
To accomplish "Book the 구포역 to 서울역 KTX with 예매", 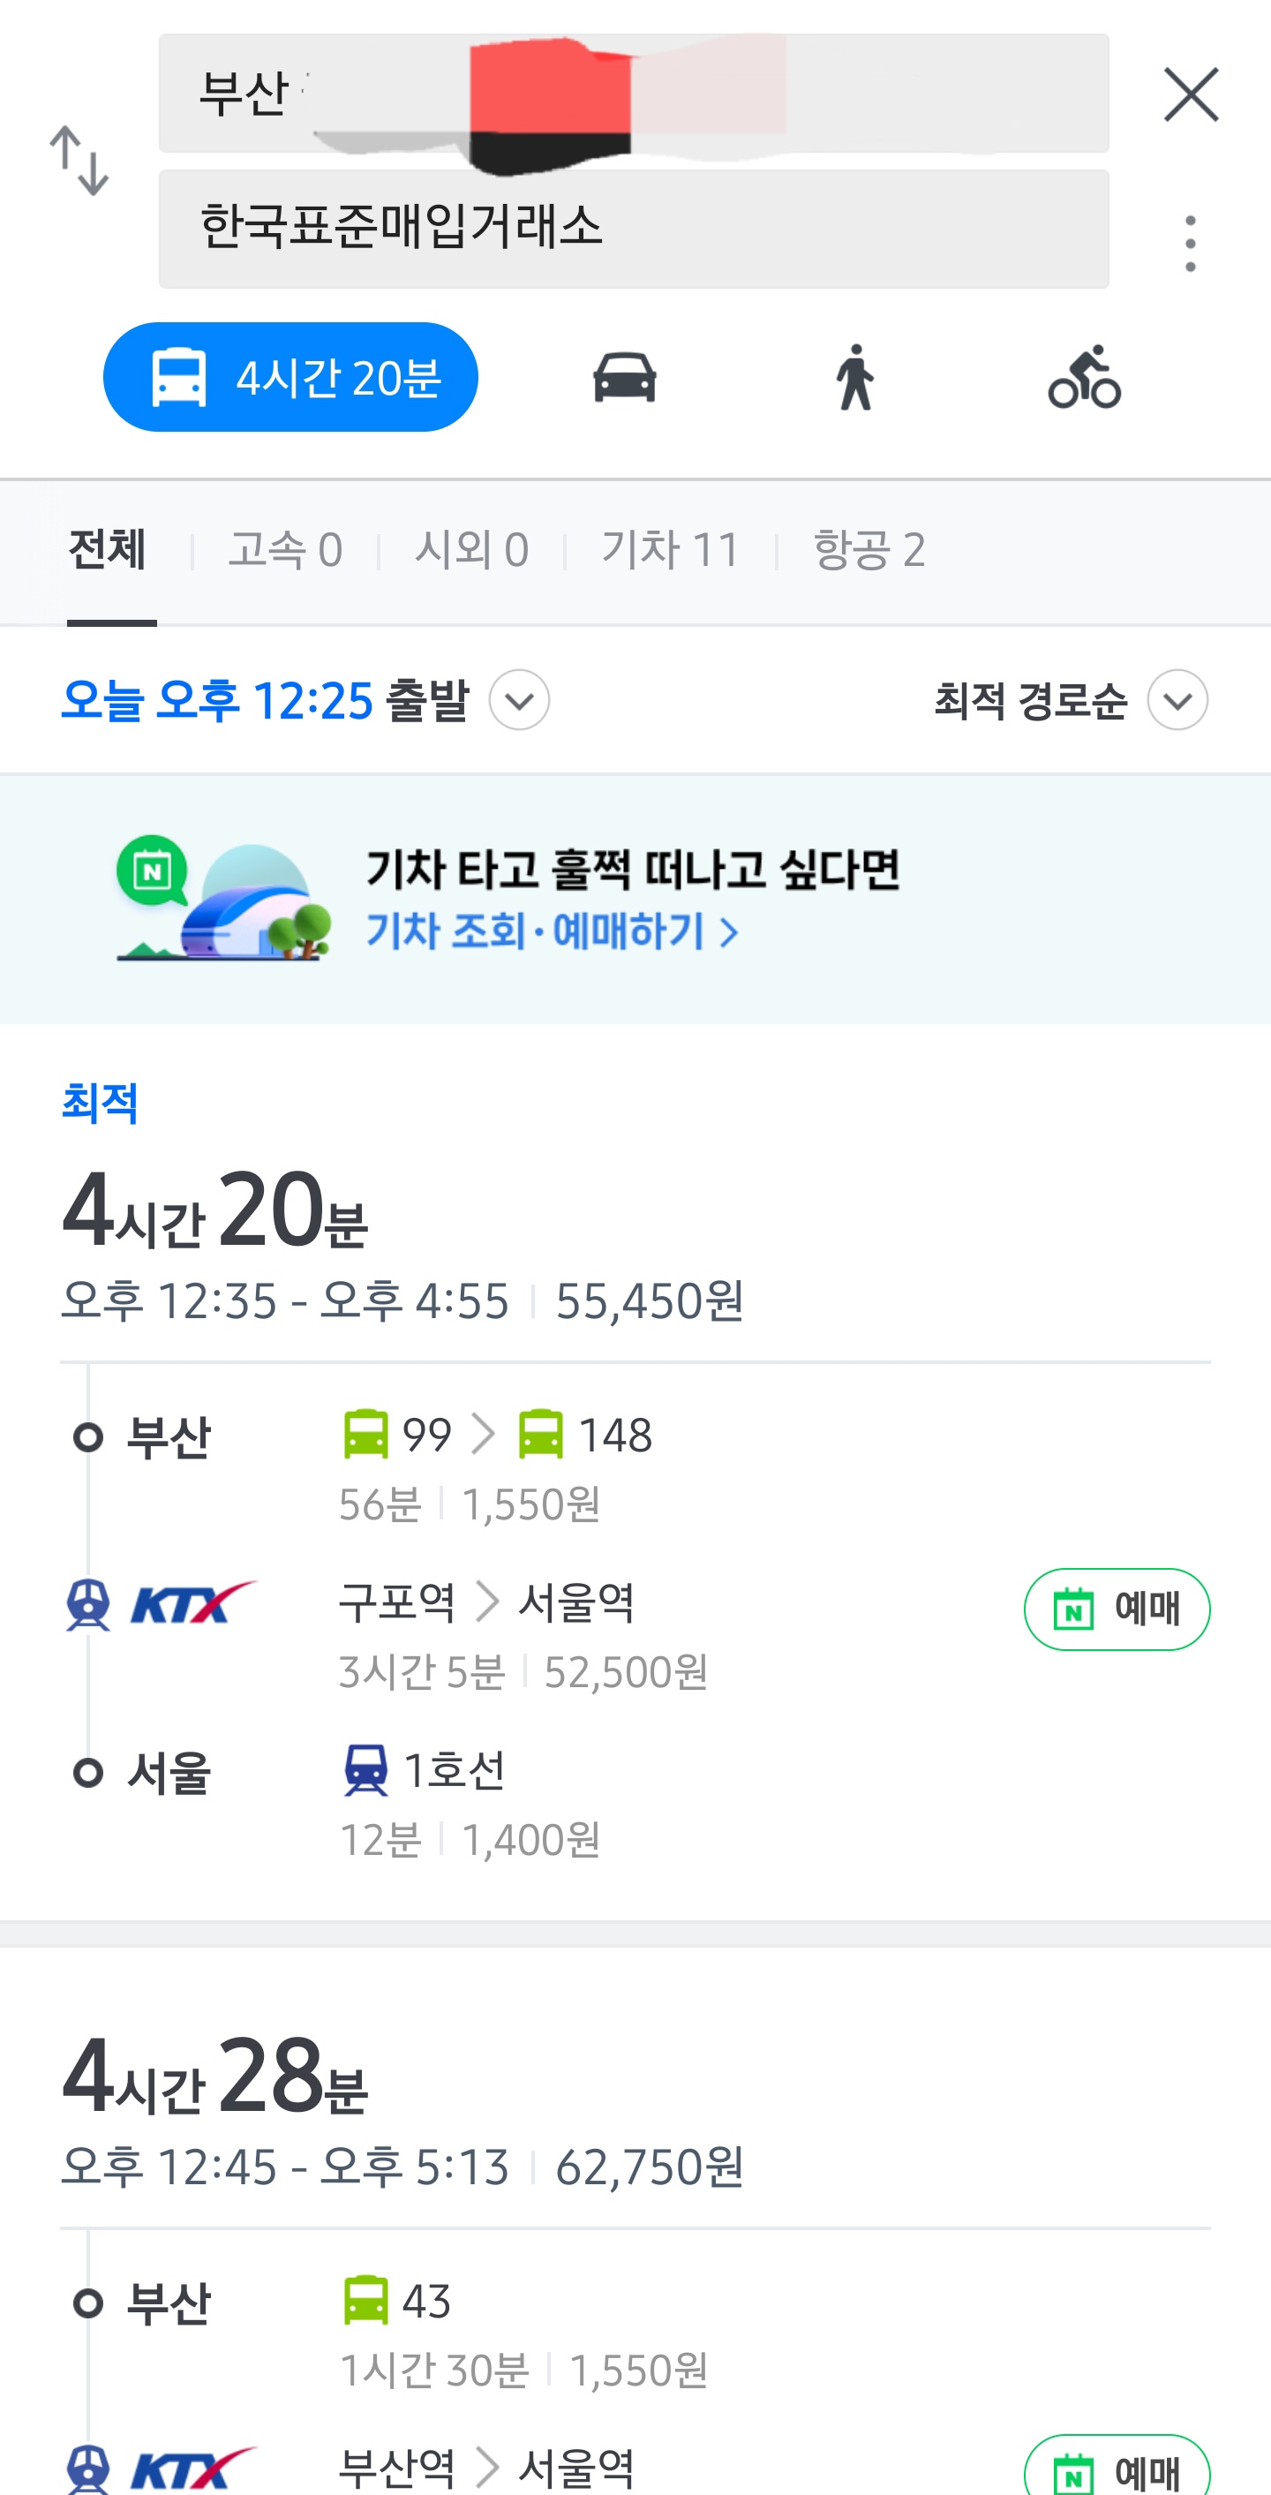I will point(1117,1609).
